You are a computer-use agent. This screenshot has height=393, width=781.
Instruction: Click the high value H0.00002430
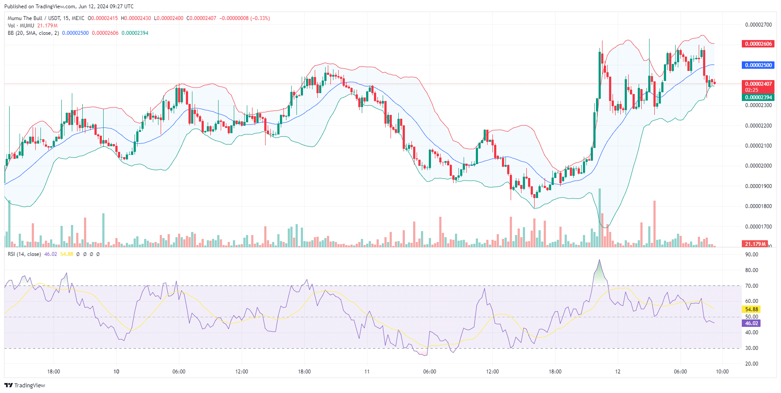click(x=136, y=18)
